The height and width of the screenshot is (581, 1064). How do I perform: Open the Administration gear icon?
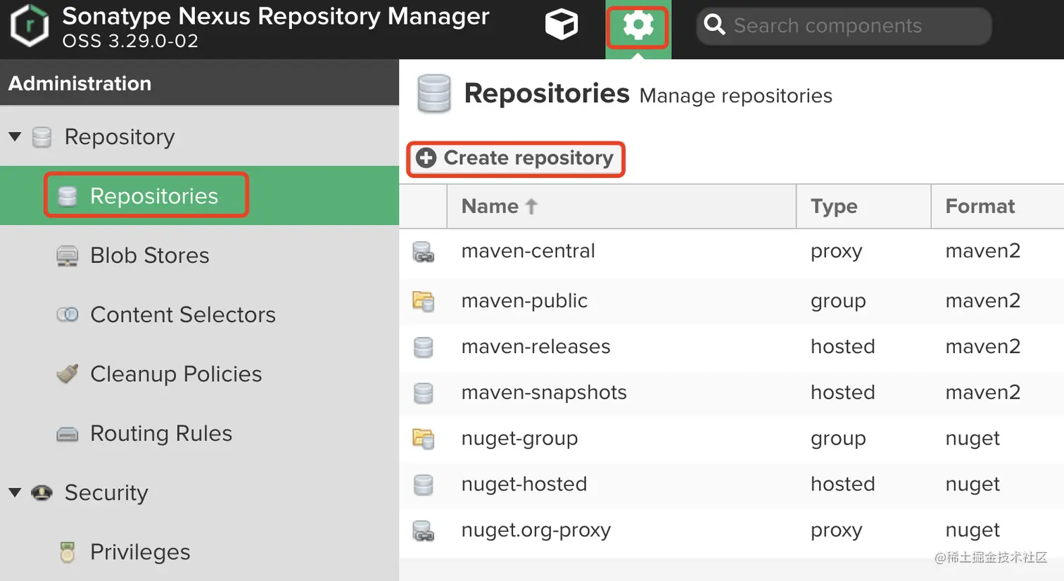638,27
